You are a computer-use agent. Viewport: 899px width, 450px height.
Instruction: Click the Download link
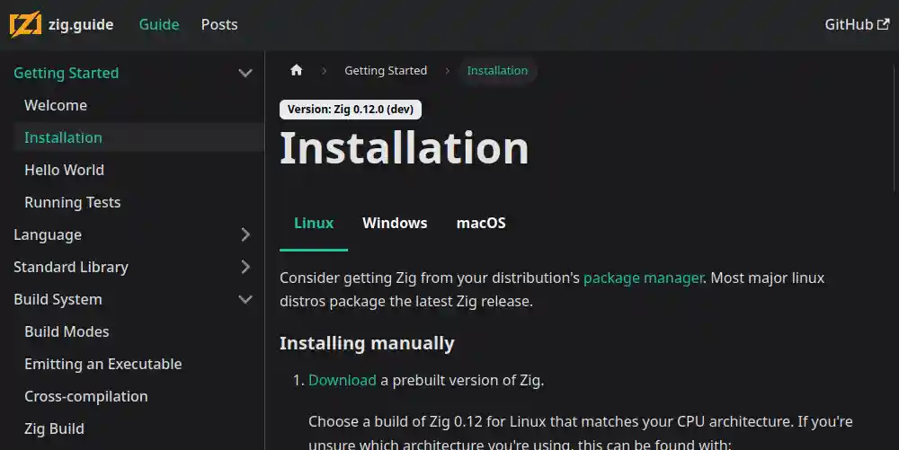tap(342, 381)
